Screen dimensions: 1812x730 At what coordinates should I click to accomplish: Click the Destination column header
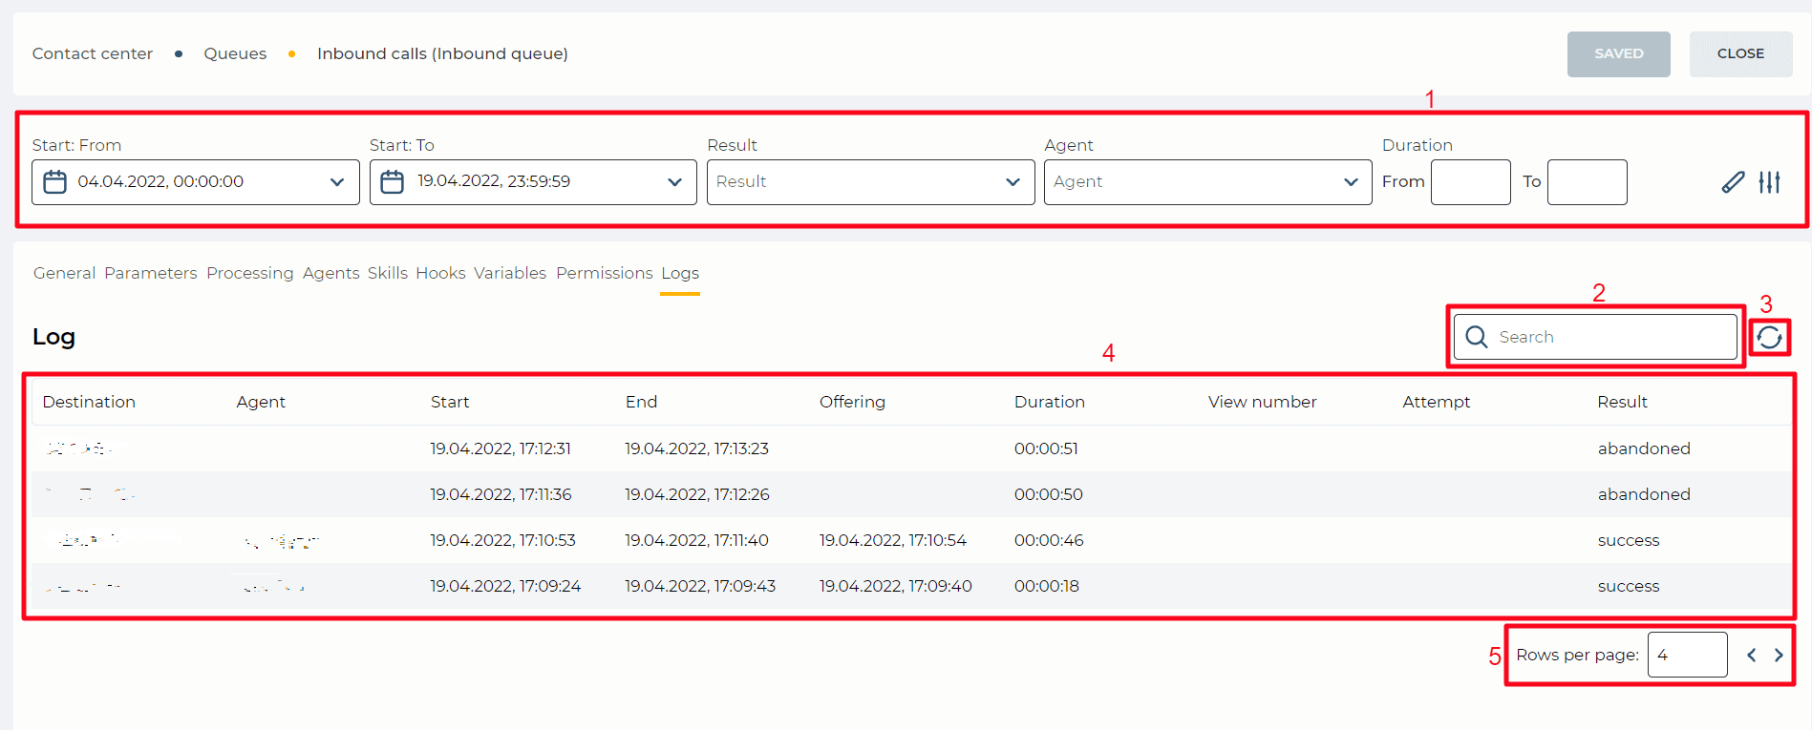[89, 402]
